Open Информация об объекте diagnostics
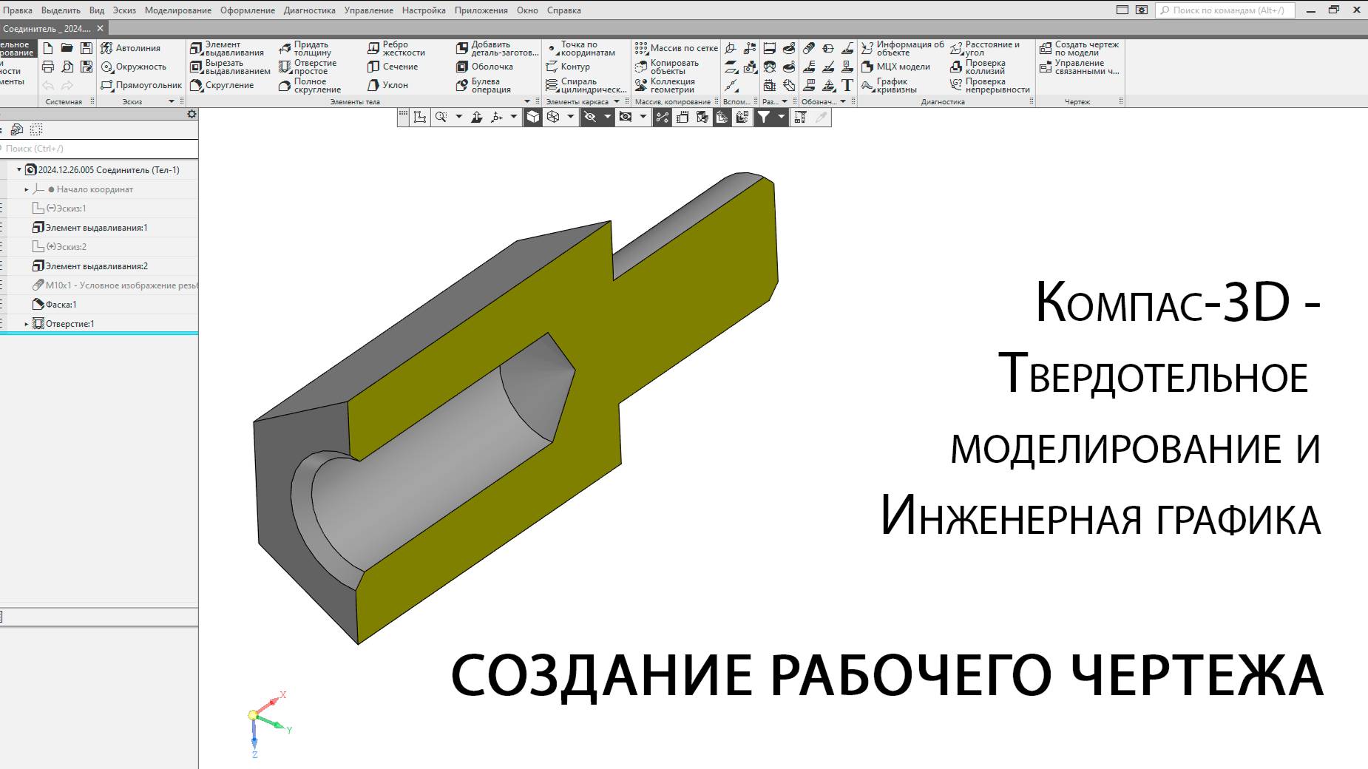 [903, 49]
